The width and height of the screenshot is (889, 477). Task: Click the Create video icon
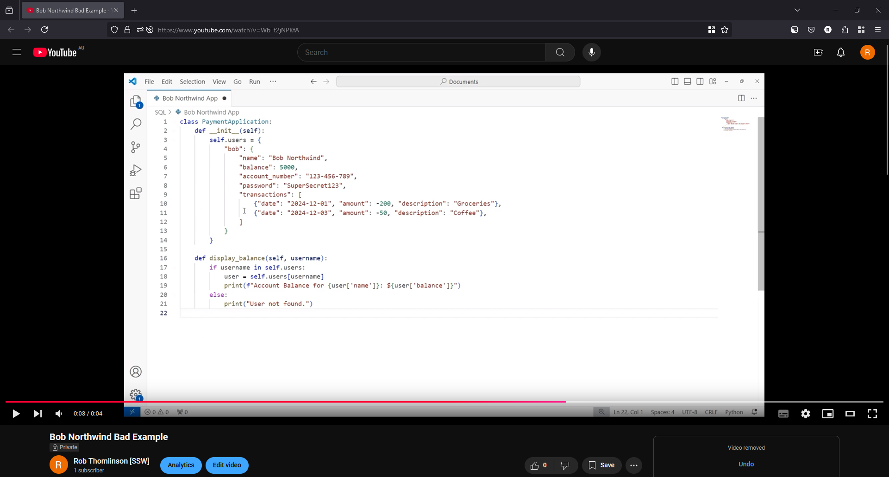(819, 52)
